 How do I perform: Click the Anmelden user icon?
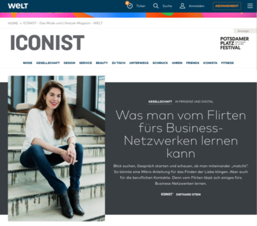182,6
